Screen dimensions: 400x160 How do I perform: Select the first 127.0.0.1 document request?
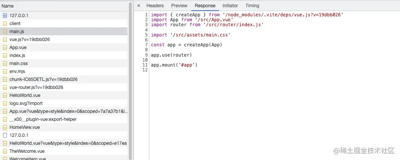64,16
